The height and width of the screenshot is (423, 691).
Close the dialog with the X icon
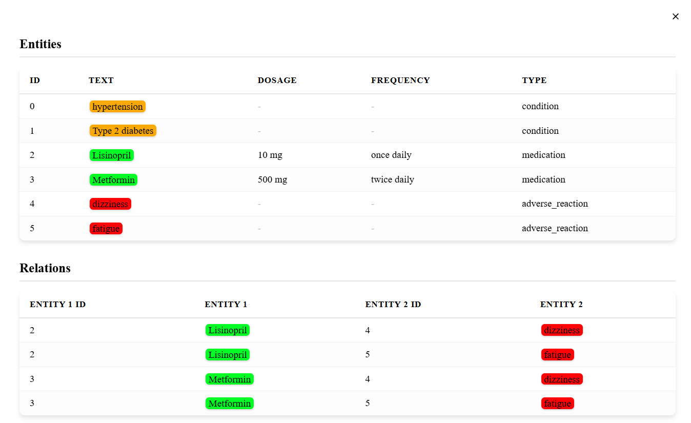click(676, 16)
